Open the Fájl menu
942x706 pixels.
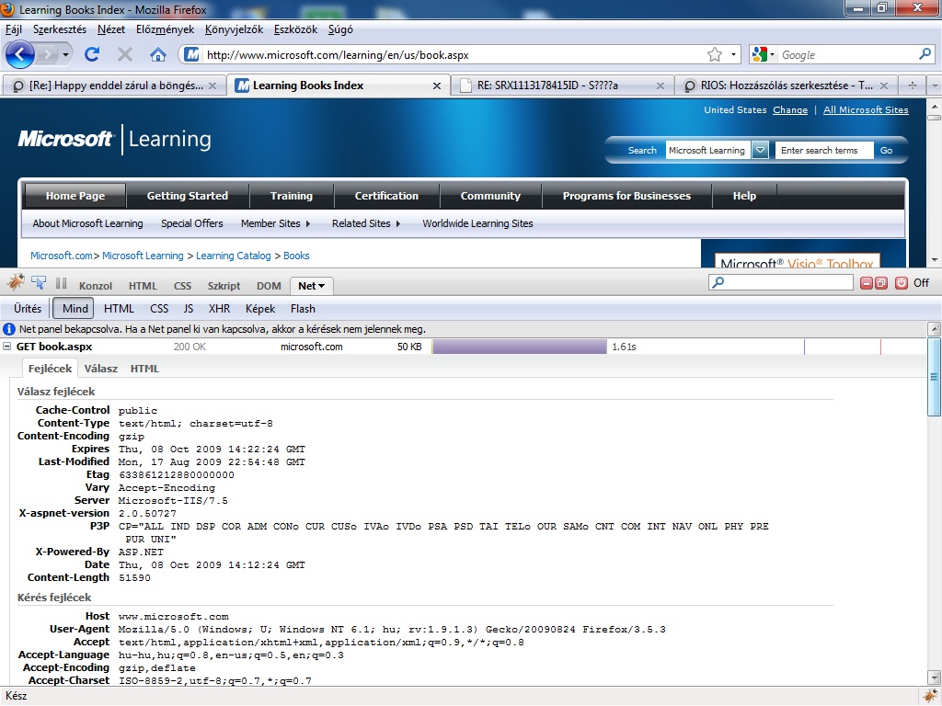point(13,29)
